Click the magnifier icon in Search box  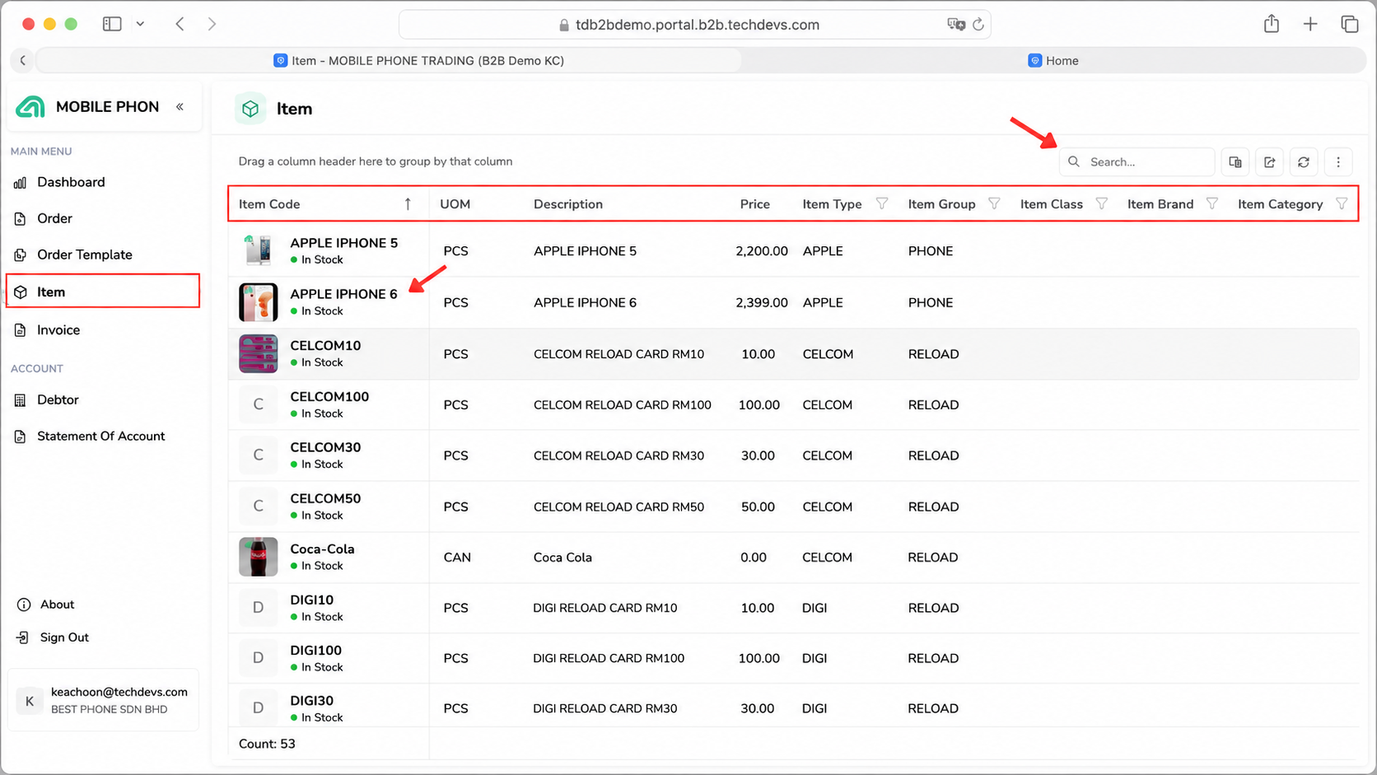click(x=1074, y=161)
